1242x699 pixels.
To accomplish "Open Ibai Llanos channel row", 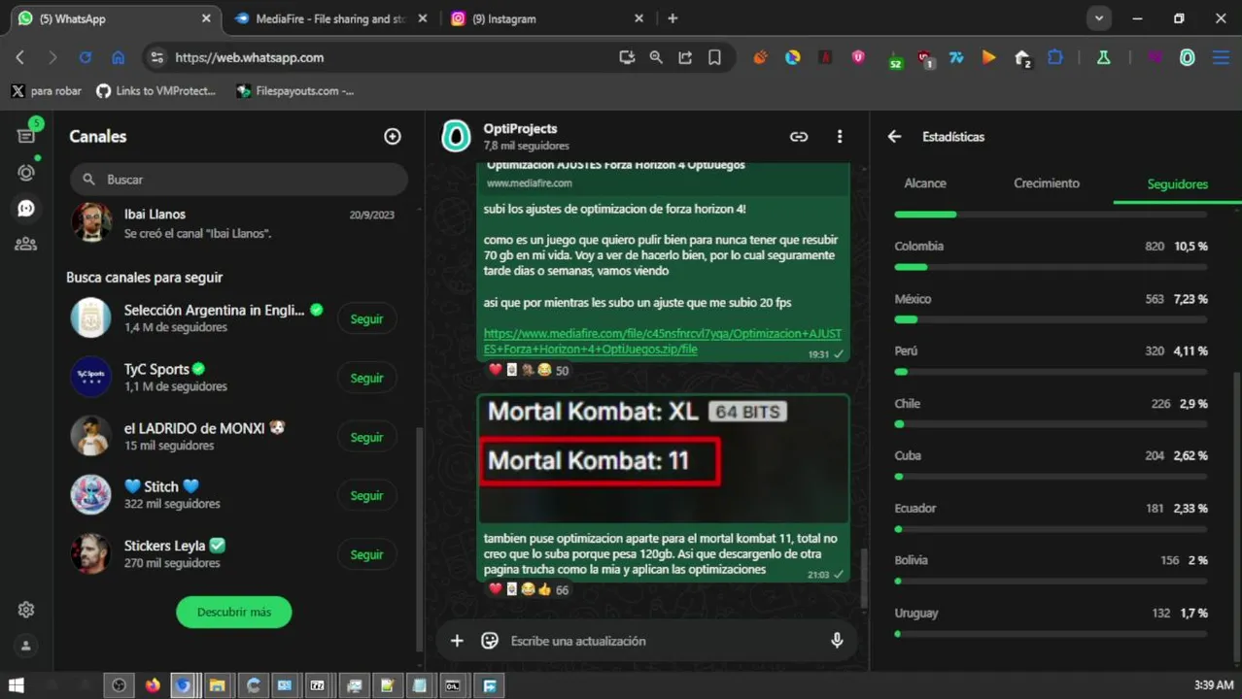I will (234, 223).
